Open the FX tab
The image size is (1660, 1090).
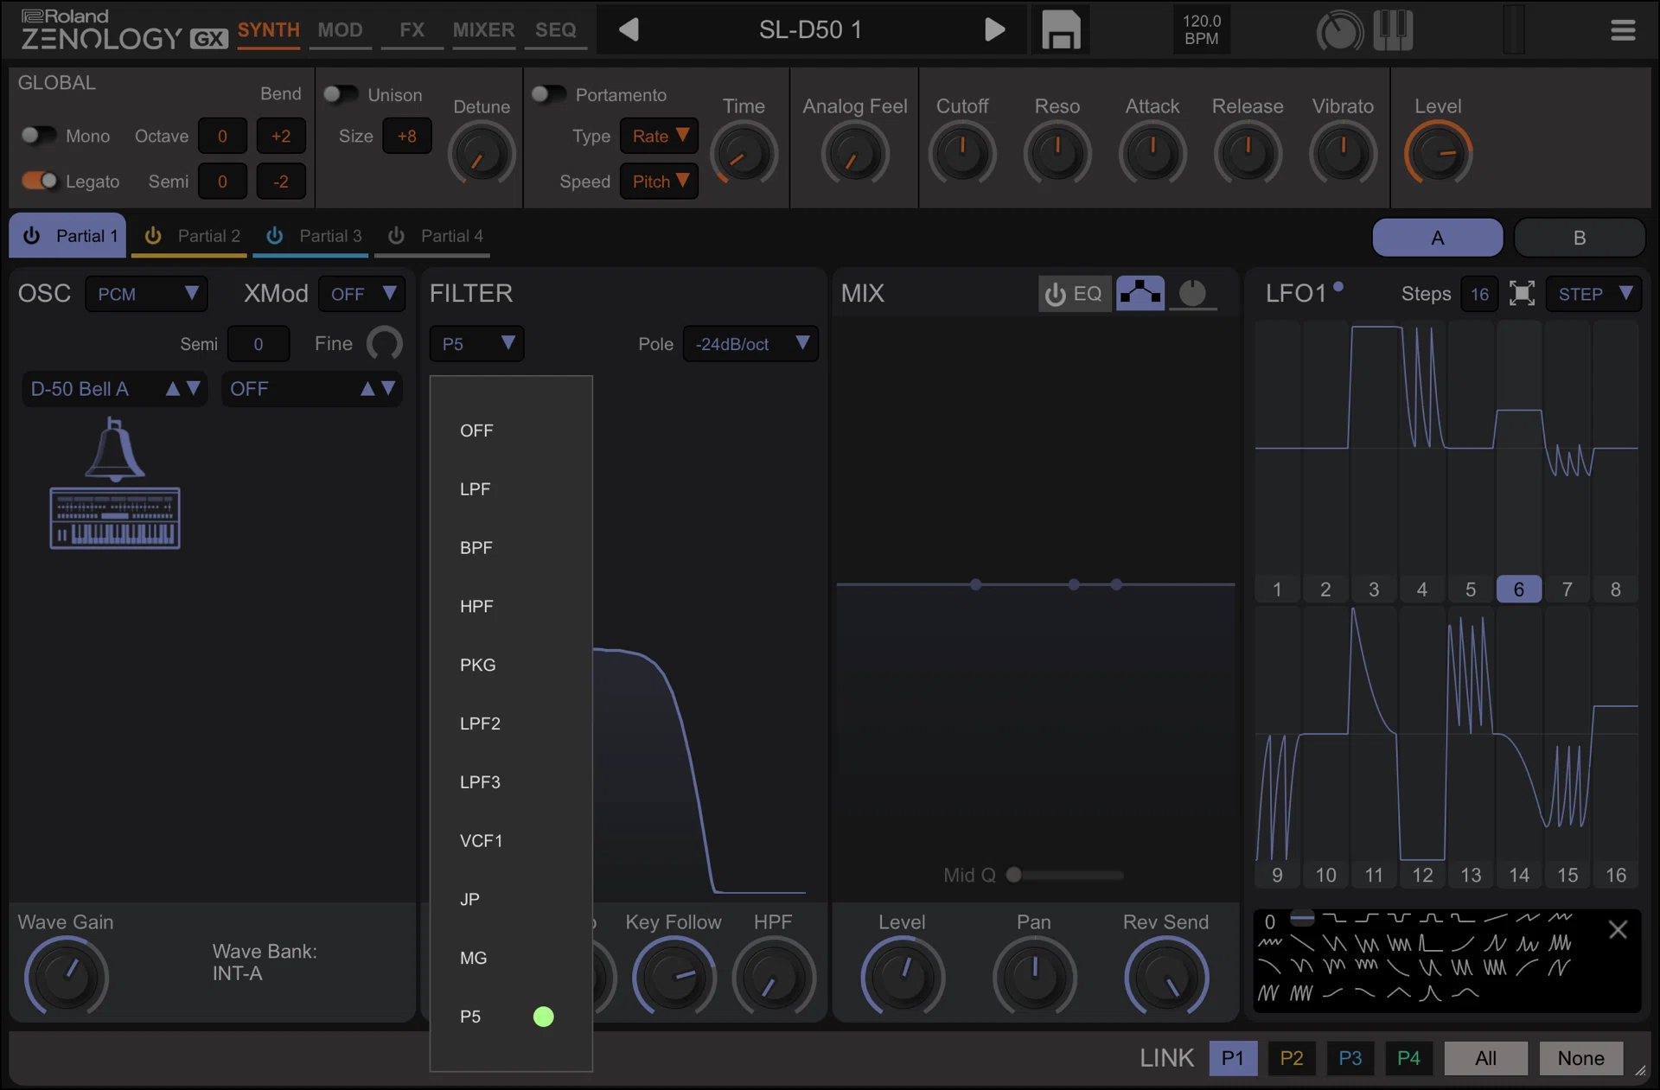tap(412, 30)
